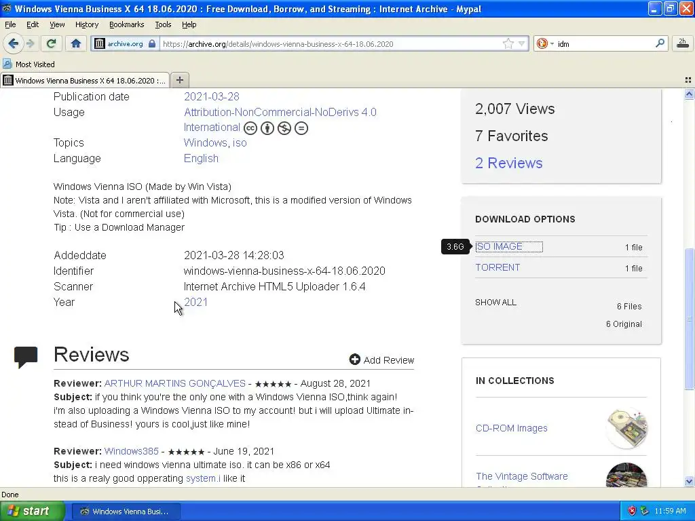The image size is (695, 521).
Task: Open The Vintage Software collection link
Action: [522, 476]
